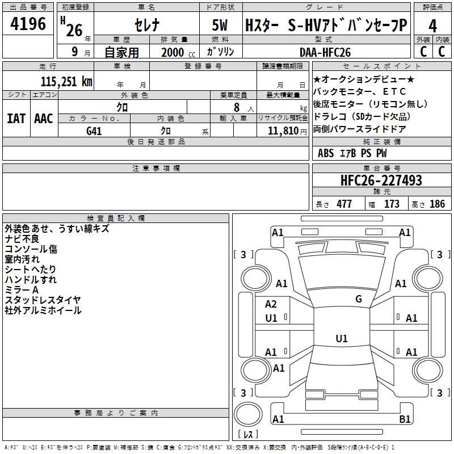Click model code DAA-HFC26

point(325,52)
